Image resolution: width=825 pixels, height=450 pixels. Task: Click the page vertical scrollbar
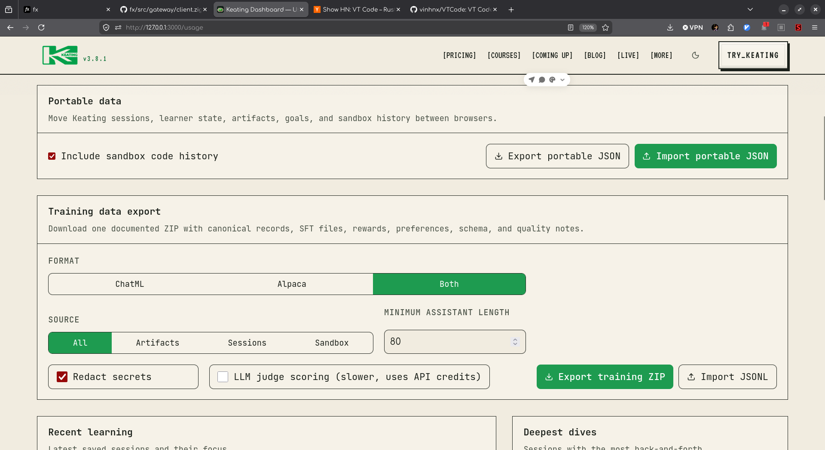(823, 158)
